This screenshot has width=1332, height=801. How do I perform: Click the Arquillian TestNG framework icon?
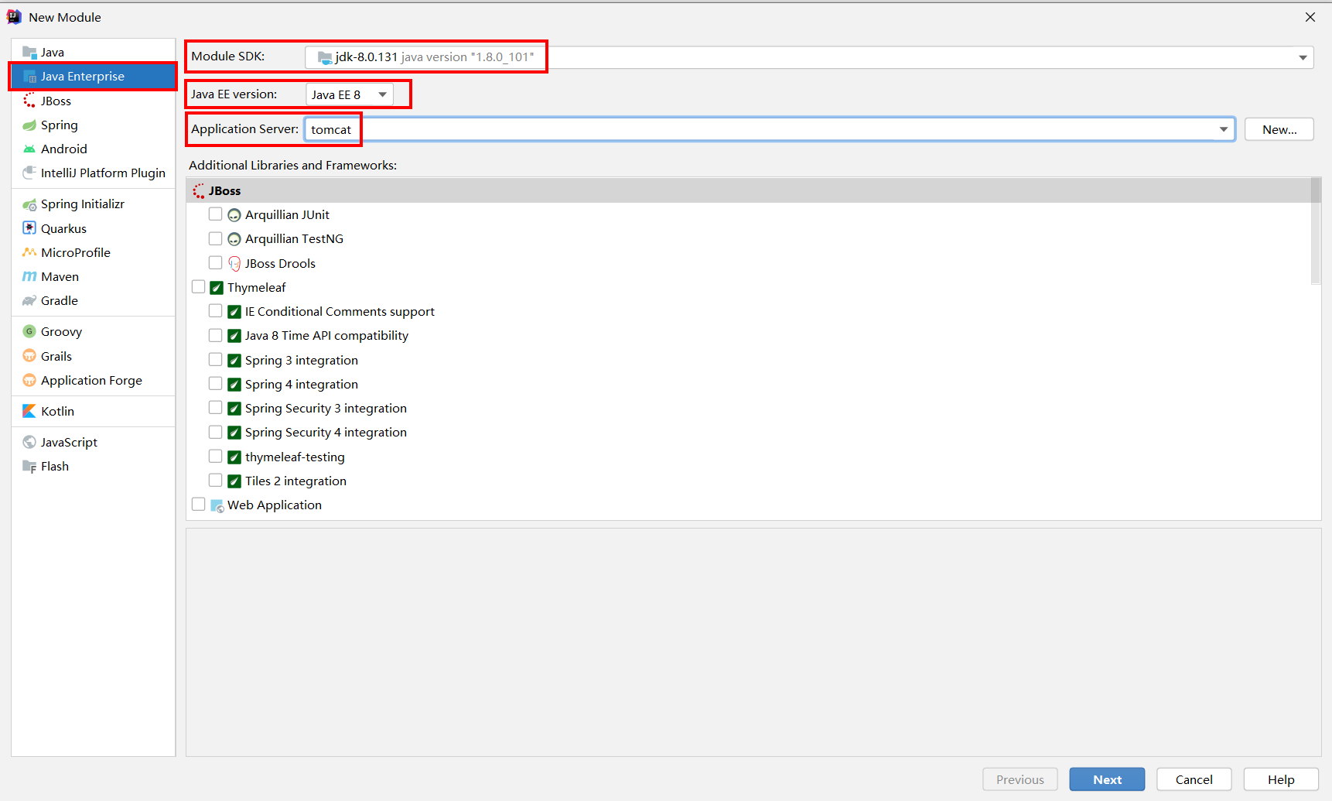[234, 239]
